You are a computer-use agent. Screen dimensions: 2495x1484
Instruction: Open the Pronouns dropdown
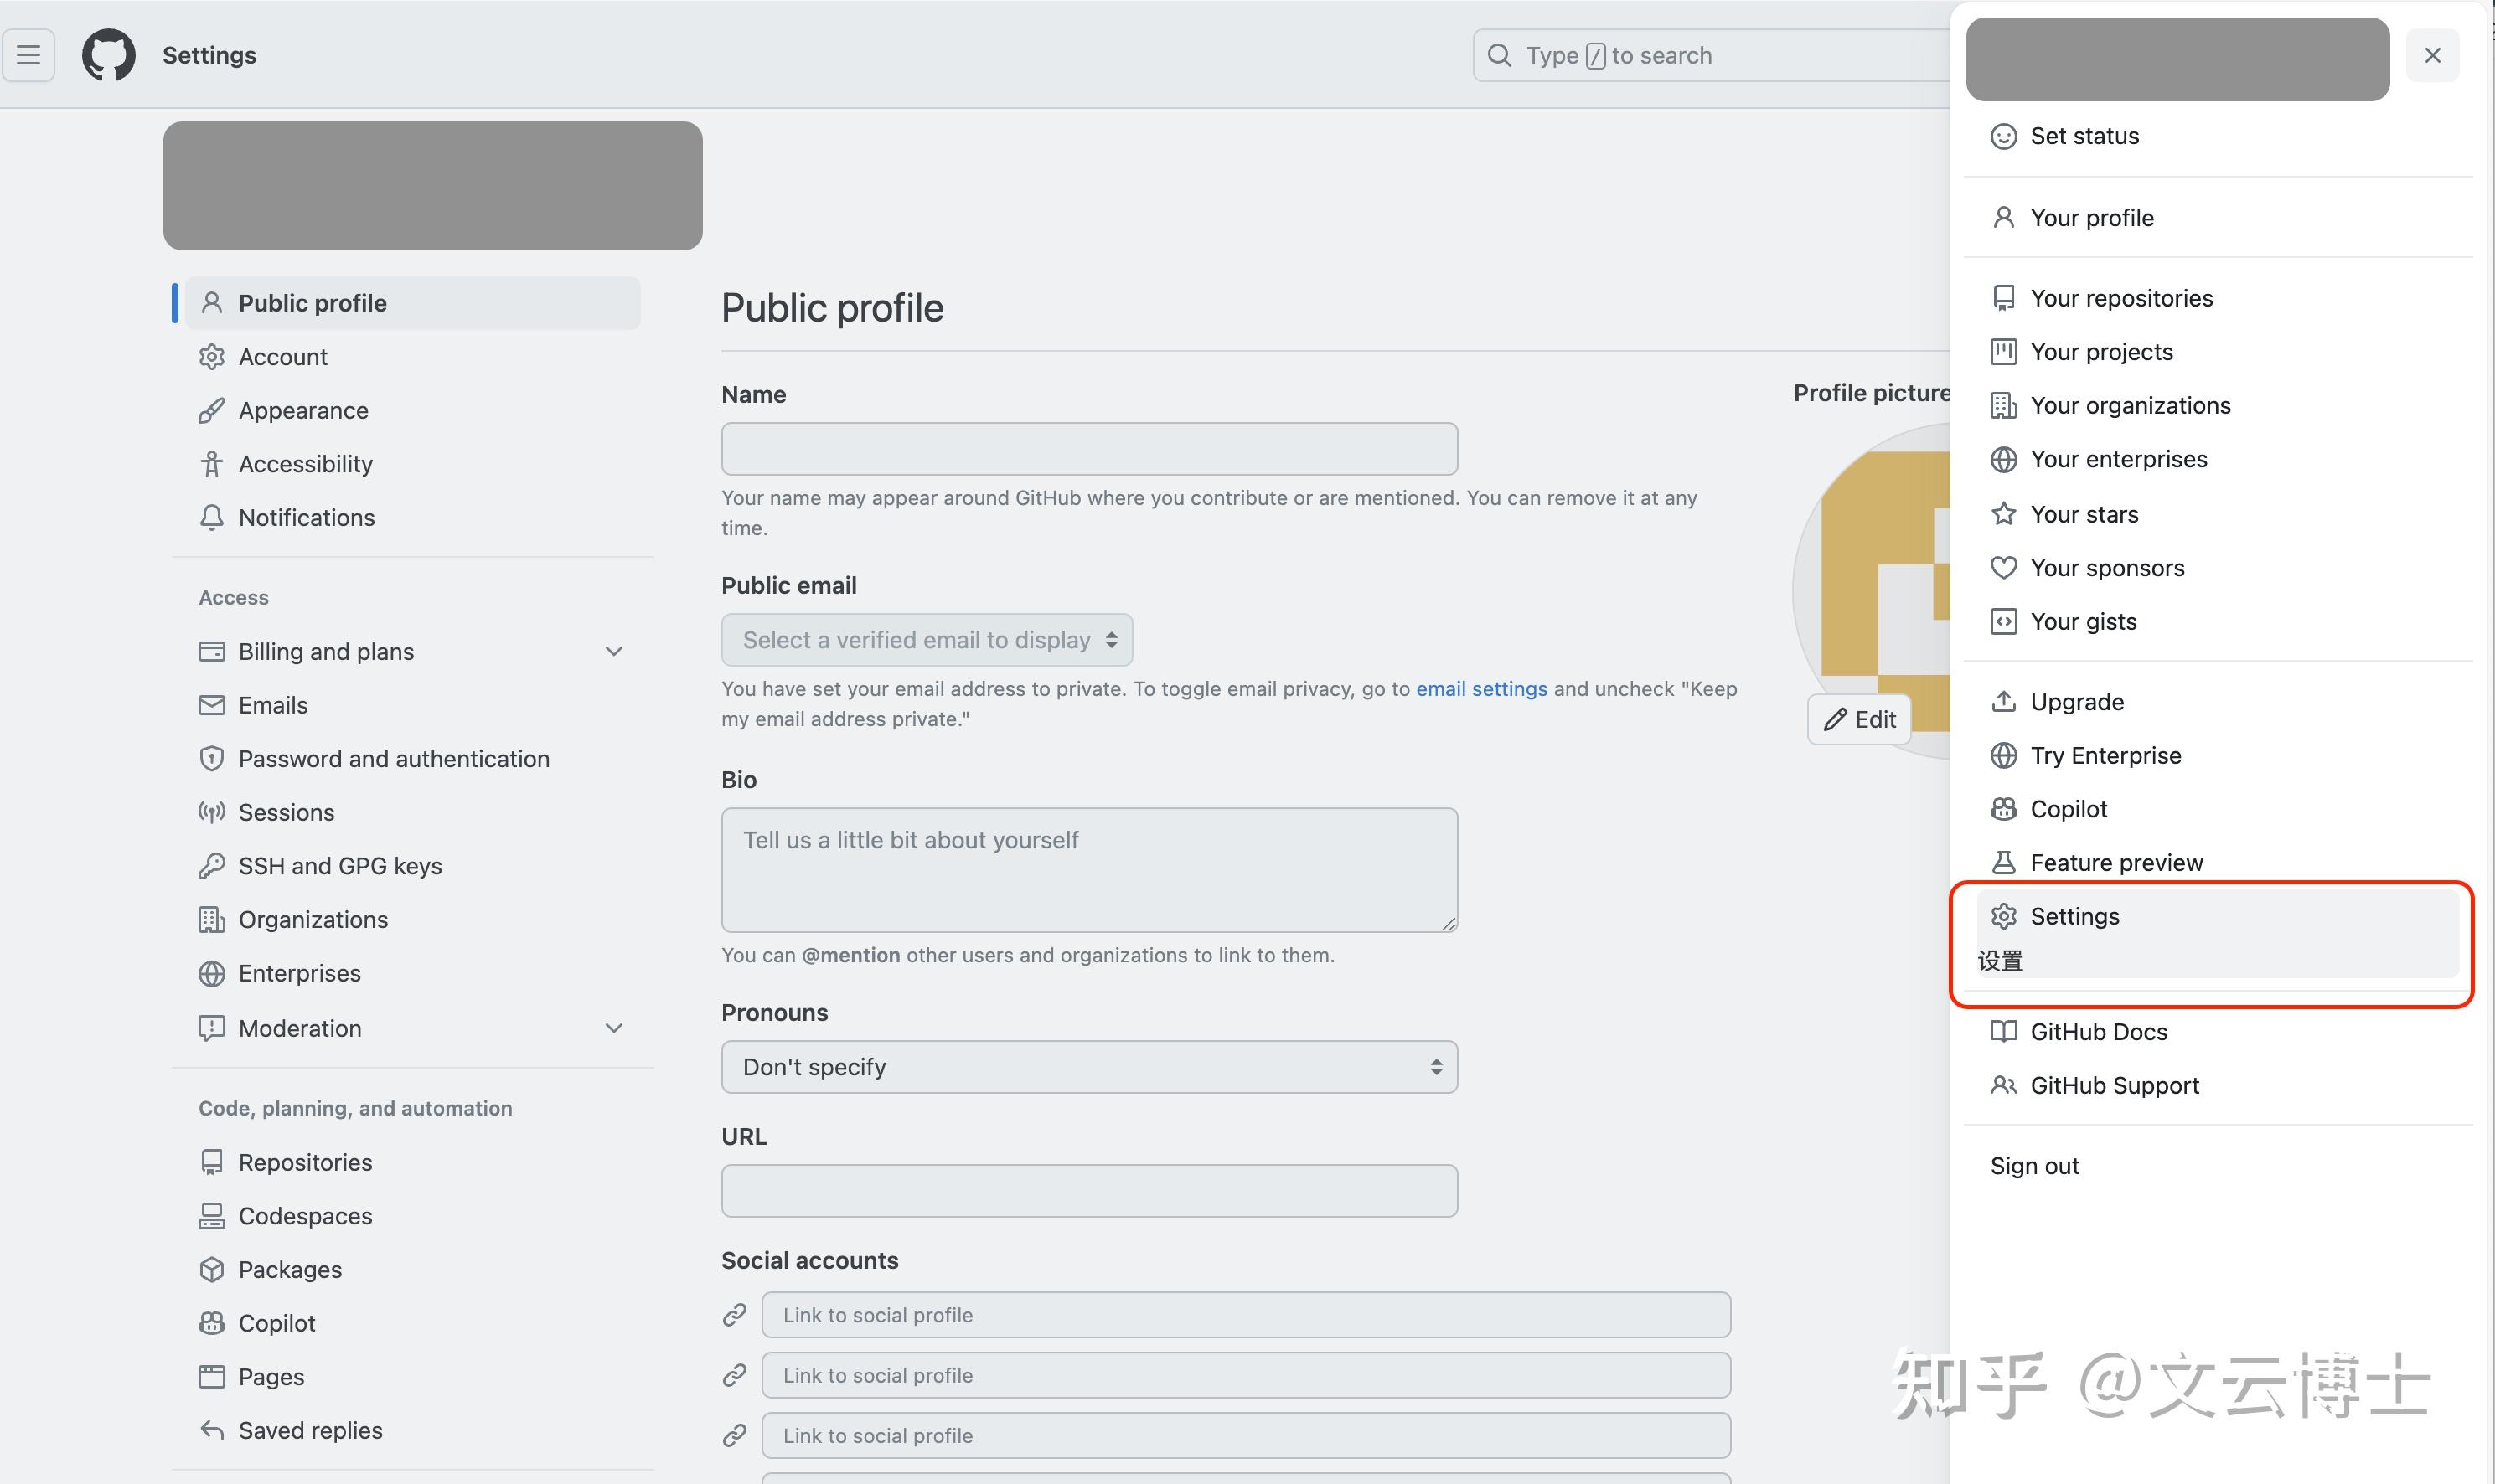tap(1088, 1066)
